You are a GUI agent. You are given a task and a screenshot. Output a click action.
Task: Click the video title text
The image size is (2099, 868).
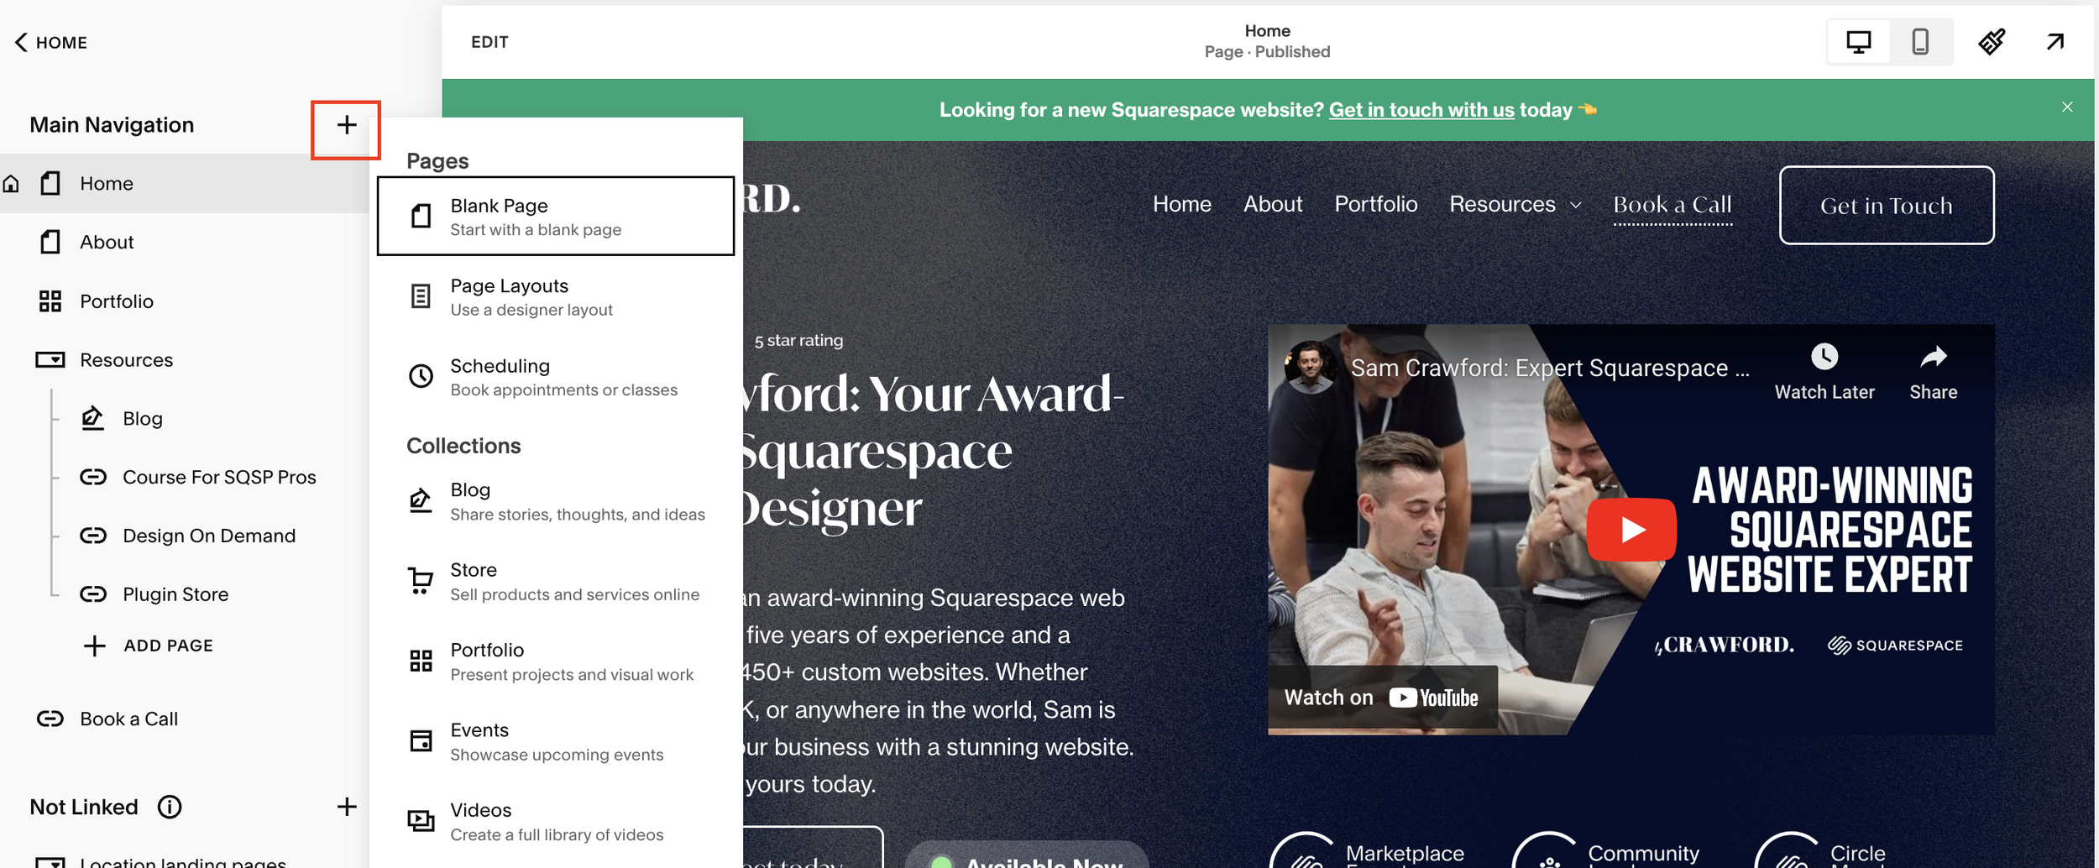pyautogui.click(x=1550, y=368)
